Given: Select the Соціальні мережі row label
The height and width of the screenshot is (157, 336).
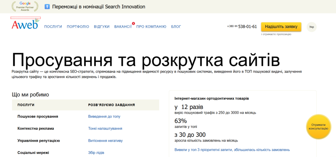Looking at the screenshot, I should click(33, 153).
